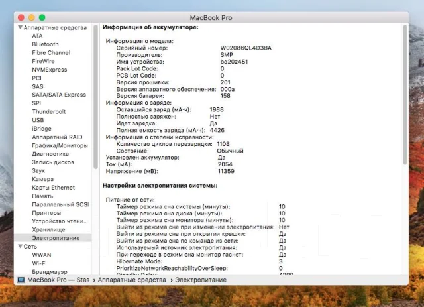Image resolution: width=424 pixels, height=307 pixels.
Task: Click MacBook Pro — Stas path item
Action: click(x=58, y=280)
